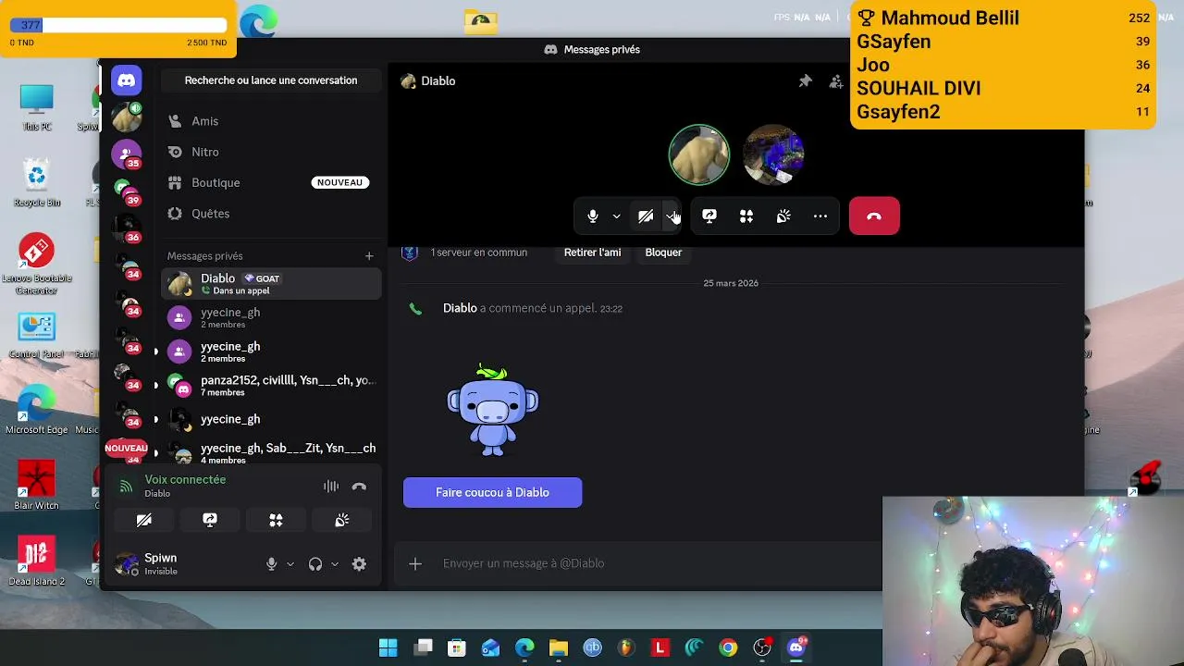Viewport: 1184px width, 666px height.
Task: Expand input device arrow beside user mic
Action: [x=290, y=564]
